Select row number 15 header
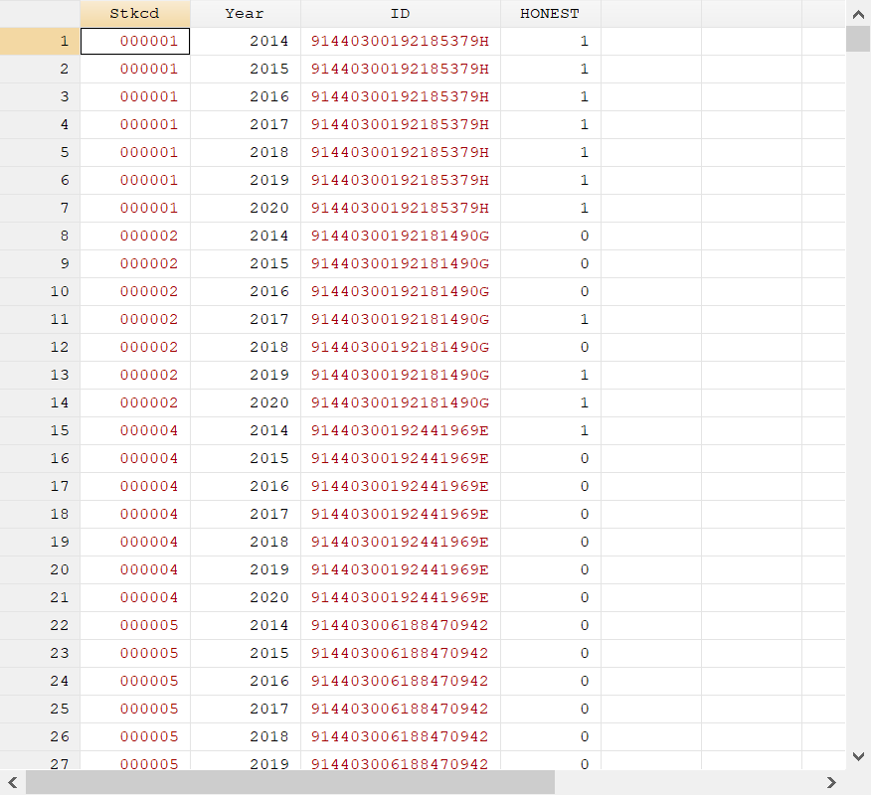Image resolution: width=871 pixels, height=795 pixels. tap(40, 431)
